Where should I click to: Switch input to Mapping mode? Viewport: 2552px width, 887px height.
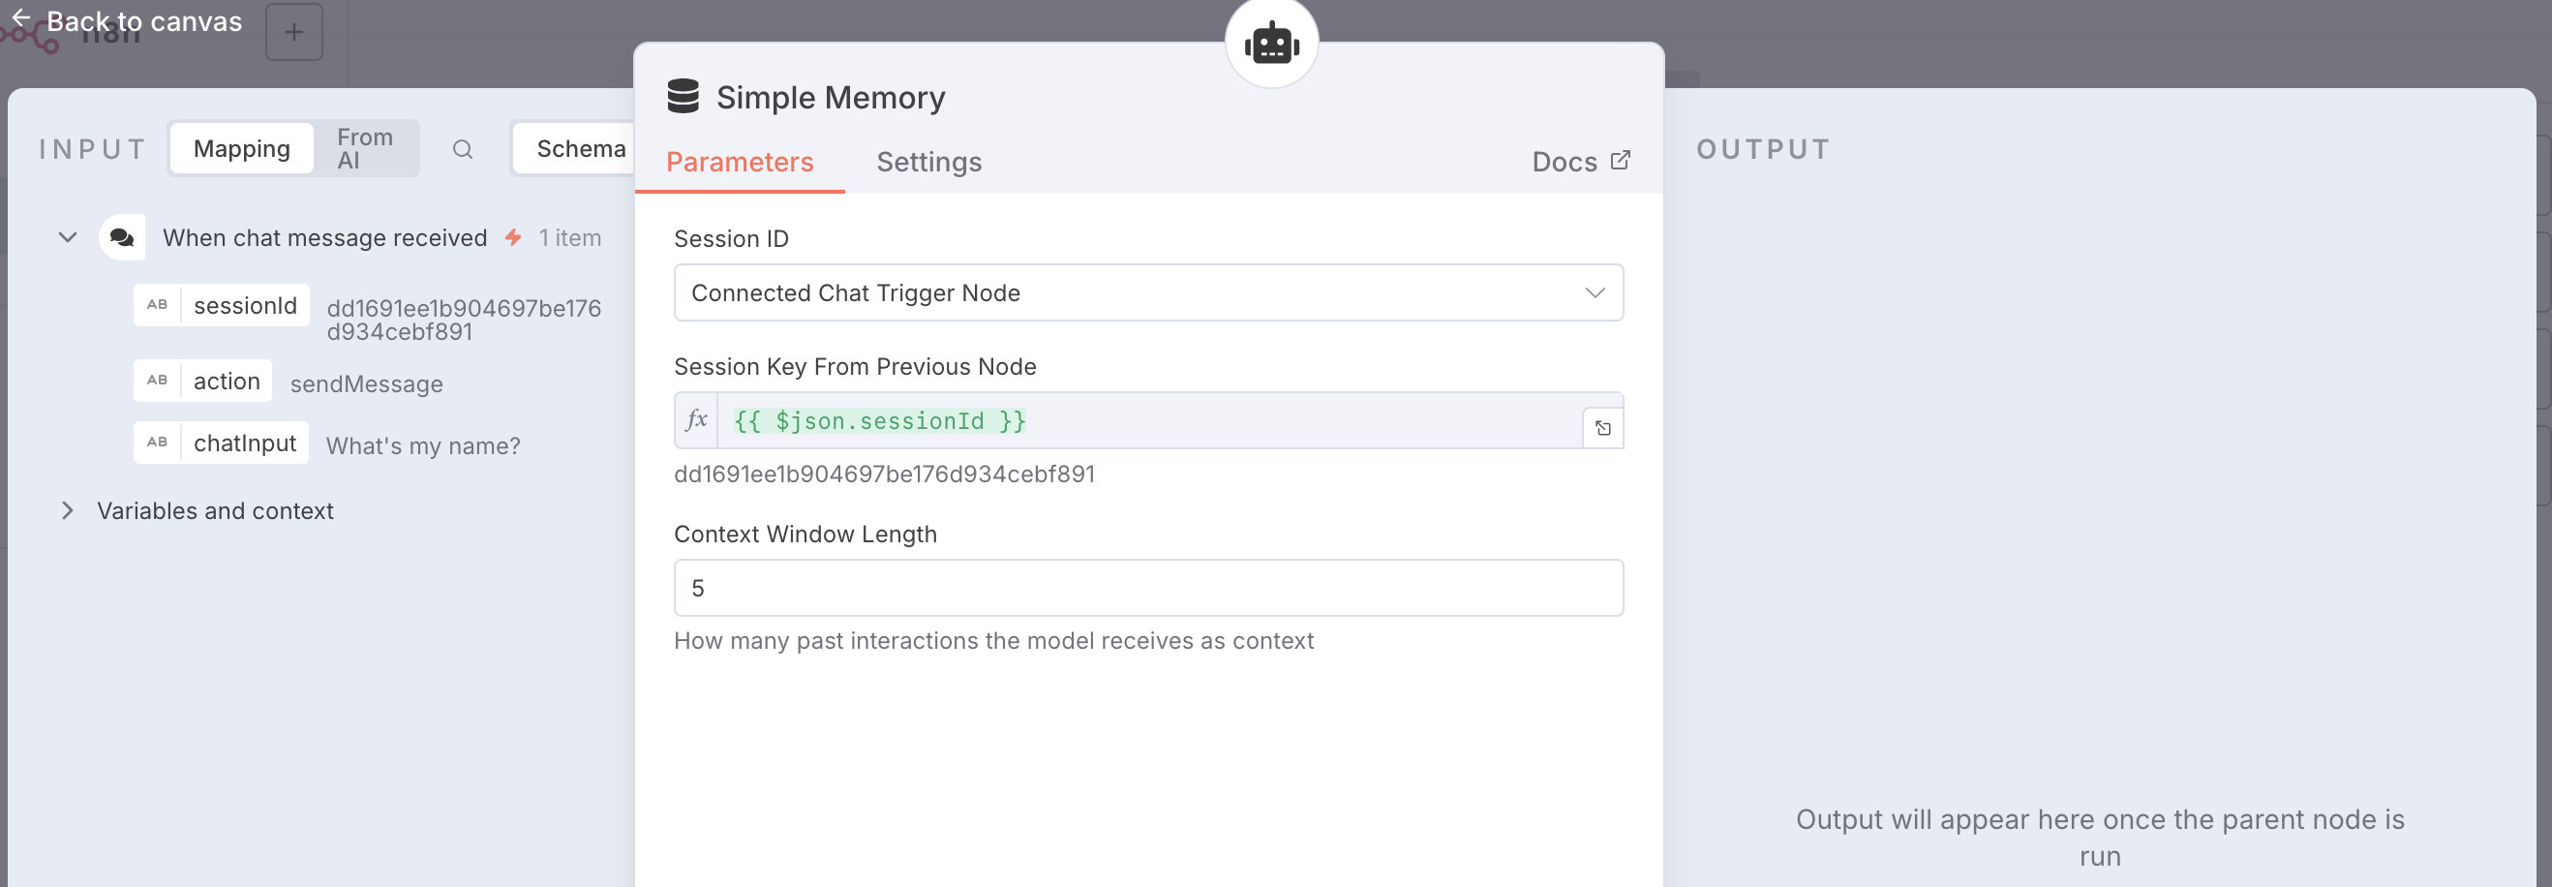tap(242, 149)
